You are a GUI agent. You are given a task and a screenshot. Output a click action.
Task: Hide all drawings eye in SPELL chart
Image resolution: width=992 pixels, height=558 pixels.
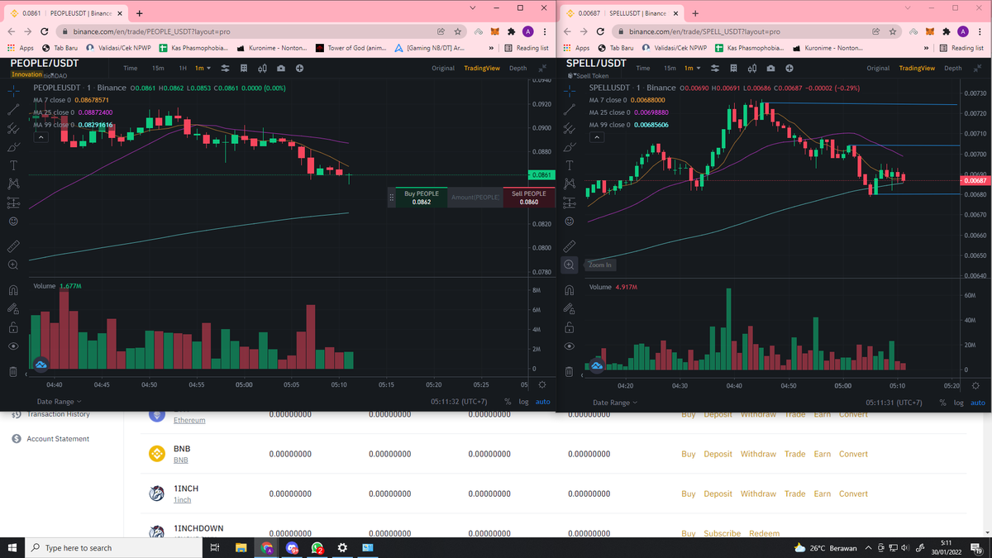point(570,346)
